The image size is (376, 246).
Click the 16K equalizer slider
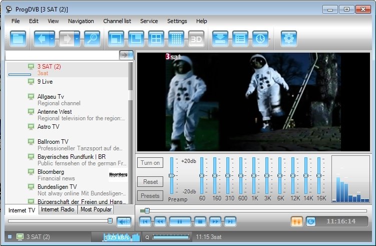pos(319,176)
